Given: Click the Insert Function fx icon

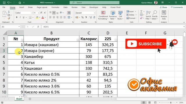Looking at the screenshot, I should pyautogui.click(x=38, y=27).
